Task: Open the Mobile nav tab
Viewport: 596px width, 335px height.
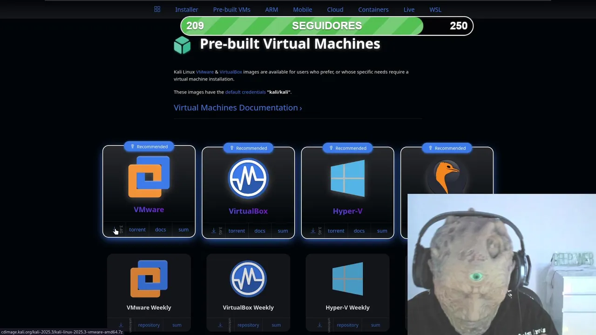Action: coord(303,9)
